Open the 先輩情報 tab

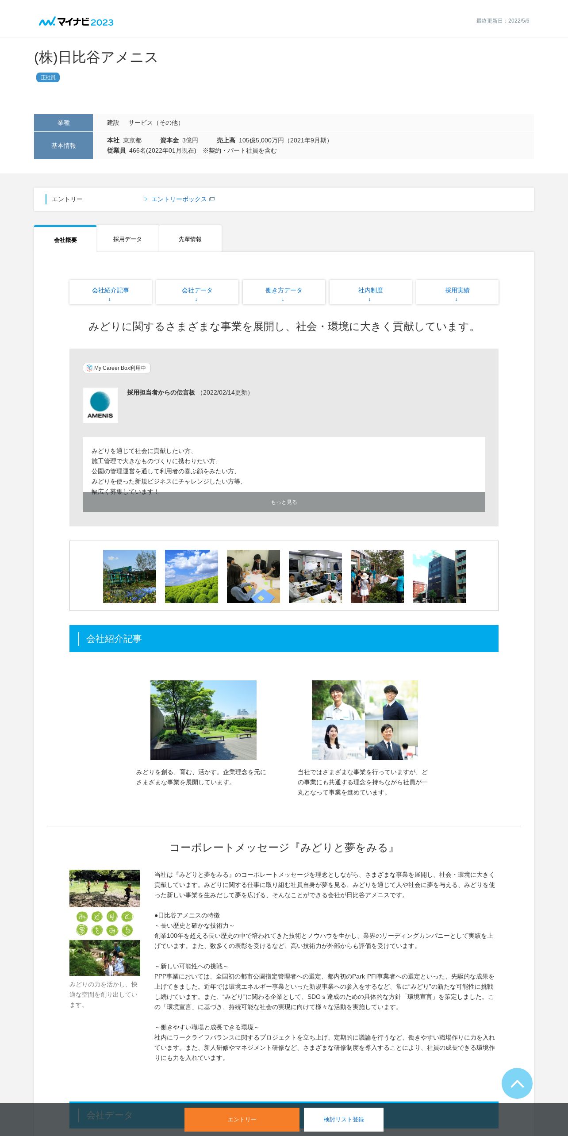[190, 239]
